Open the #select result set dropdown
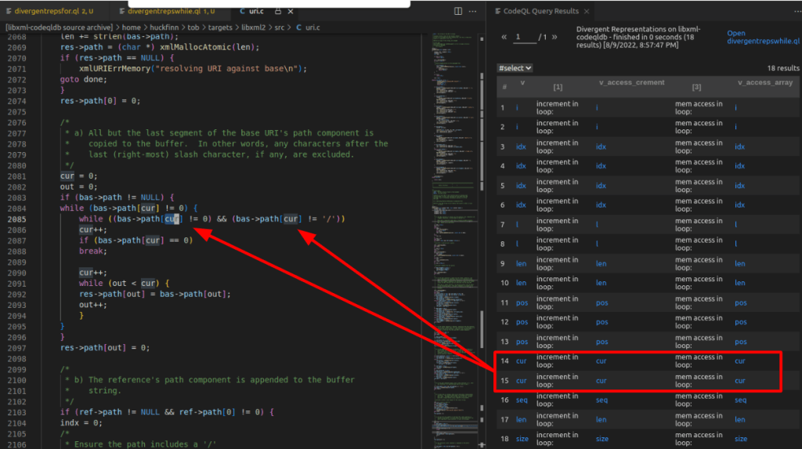The width and height of the screenshot is (802, 449). (515, 68)
